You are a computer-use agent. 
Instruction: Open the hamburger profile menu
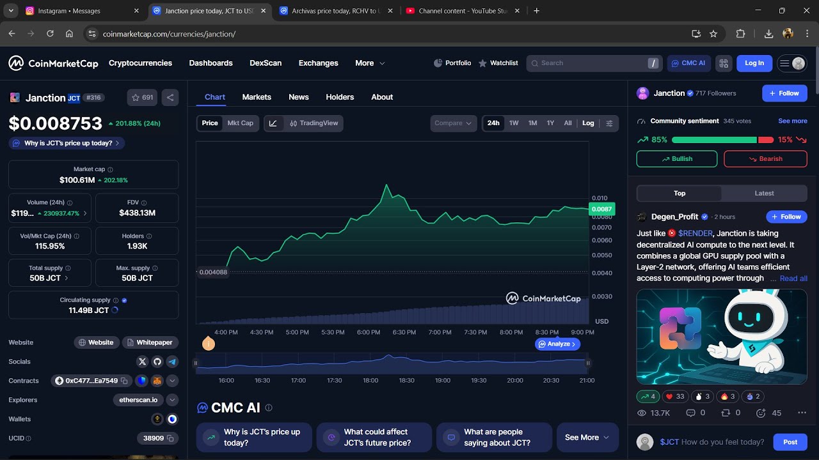click(x=791, y=63)
